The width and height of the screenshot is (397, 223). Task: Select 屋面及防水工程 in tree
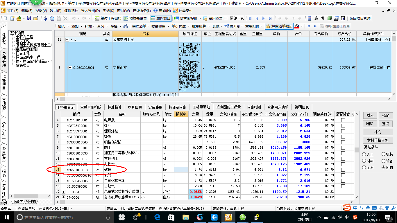(28, 57)
